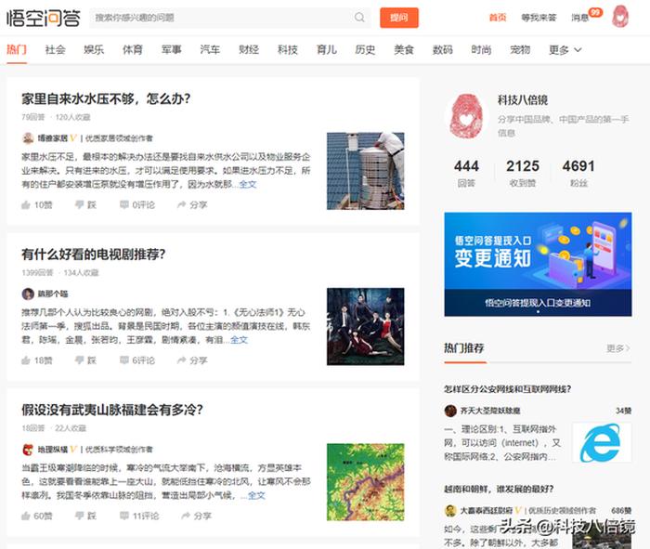Image resolution: width=650 pixels, height=549 pixels.
Task: Open the 汽车 category tab
Action: (210, 50)
